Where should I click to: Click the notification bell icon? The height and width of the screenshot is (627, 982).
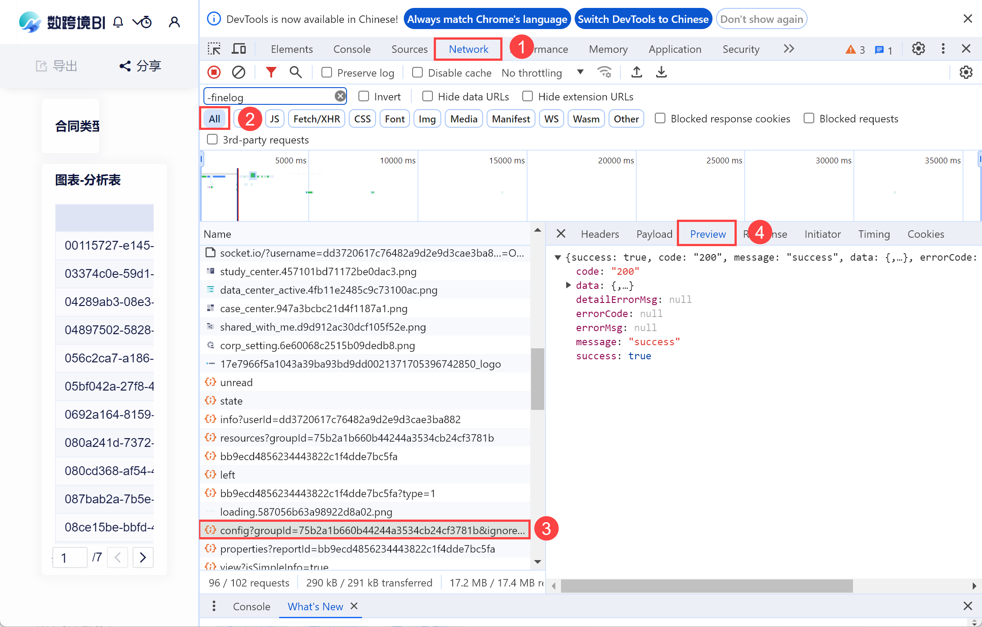click(118, 22)
